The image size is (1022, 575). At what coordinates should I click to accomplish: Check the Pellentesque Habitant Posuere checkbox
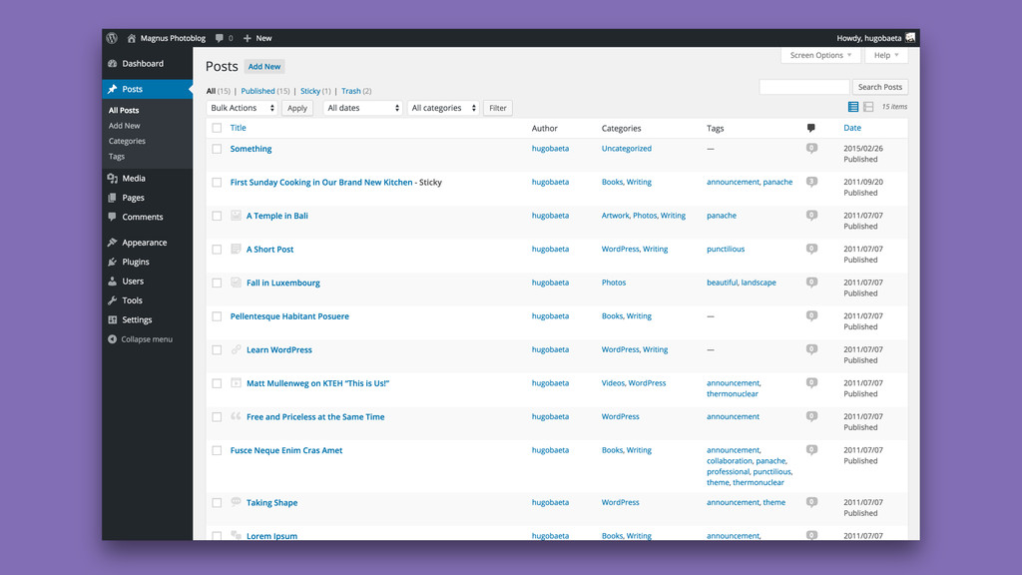click(217, 316)
